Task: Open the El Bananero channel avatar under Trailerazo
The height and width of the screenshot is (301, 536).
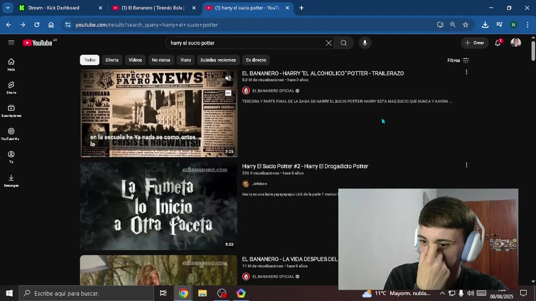Action: 246,91
